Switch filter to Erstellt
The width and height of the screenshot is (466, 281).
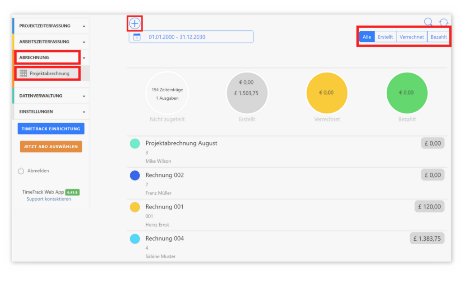pyautogui.click(x=385, y=37)
